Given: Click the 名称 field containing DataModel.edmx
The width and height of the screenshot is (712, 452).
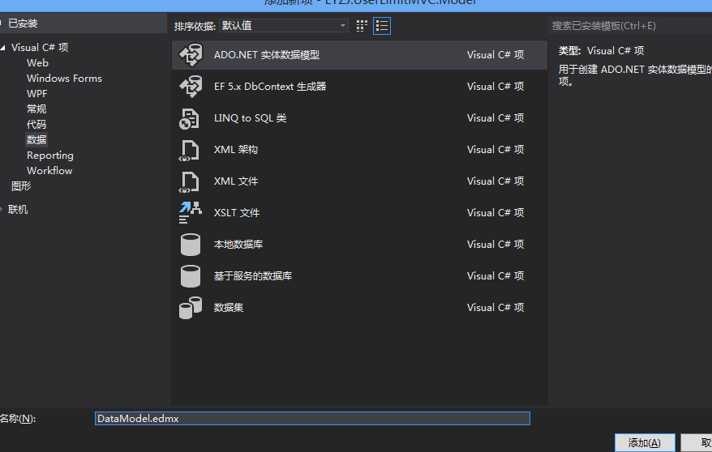Looking at the screenshot, I should 312,419.
